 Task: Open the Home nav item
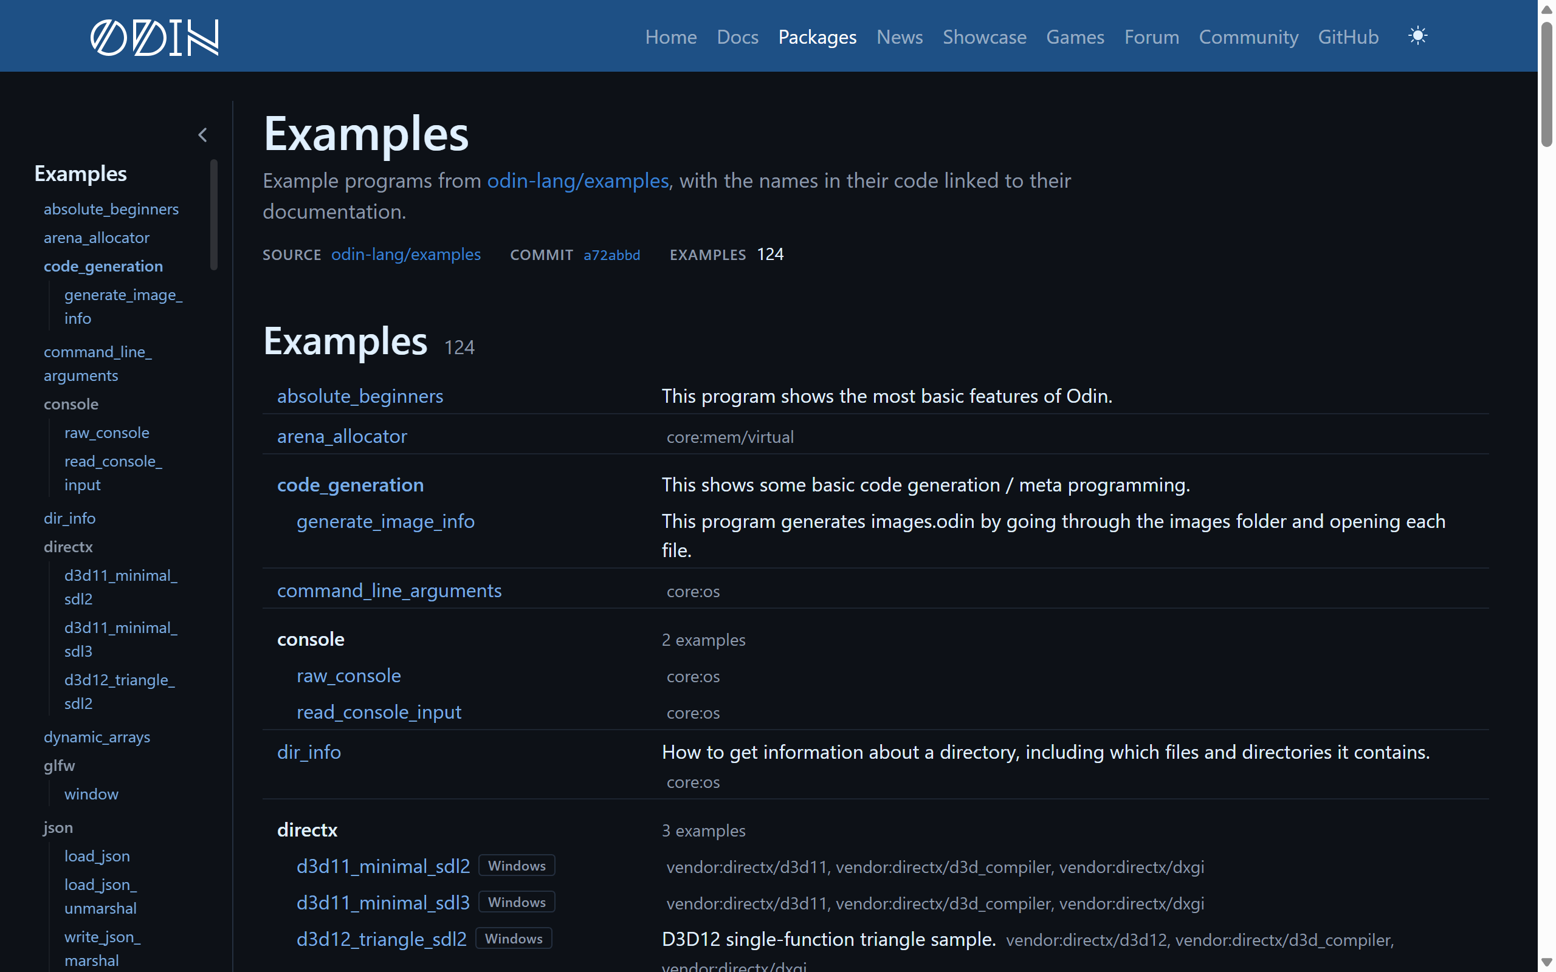[x=670, y=36]
